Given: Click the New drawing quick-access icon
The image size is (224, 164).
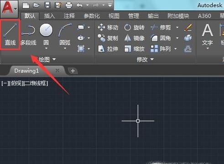Looking at the screenshot, I should click(x=26, y=5).
